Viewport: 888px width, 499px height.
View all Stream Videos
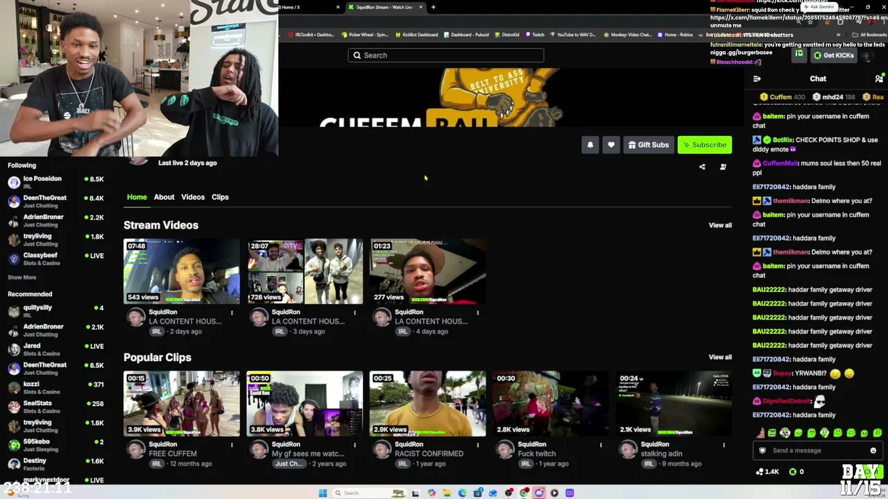pyautogui.click(x=720, y=225)
